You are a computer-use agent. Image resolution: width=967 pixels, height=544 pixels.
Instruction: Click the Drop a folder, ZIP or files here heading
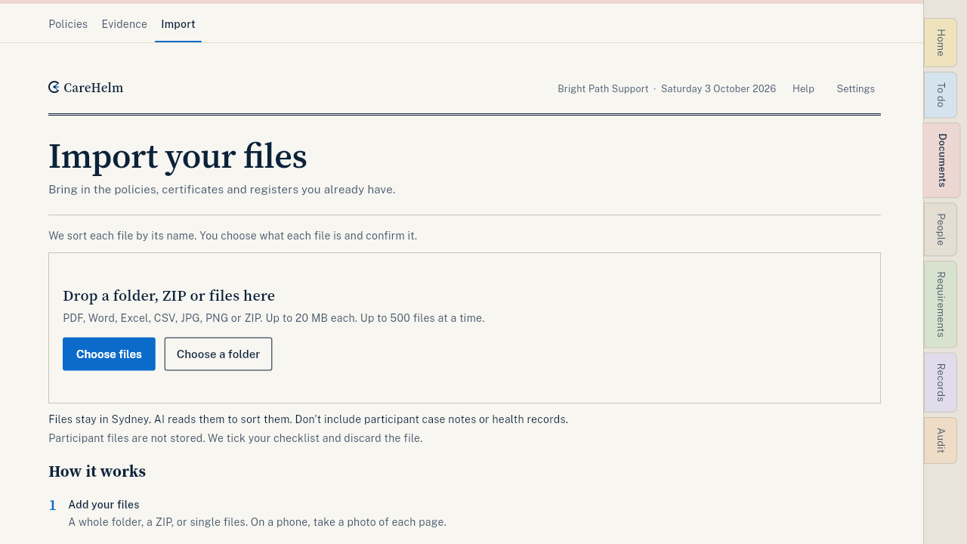[x=168, y=295]
